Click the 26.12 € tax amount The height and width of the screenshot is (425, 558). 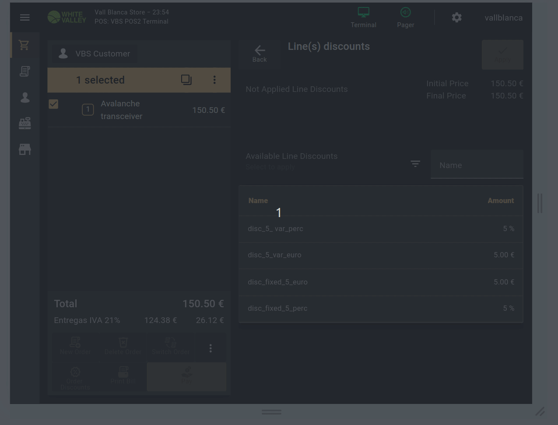point(210,320)
